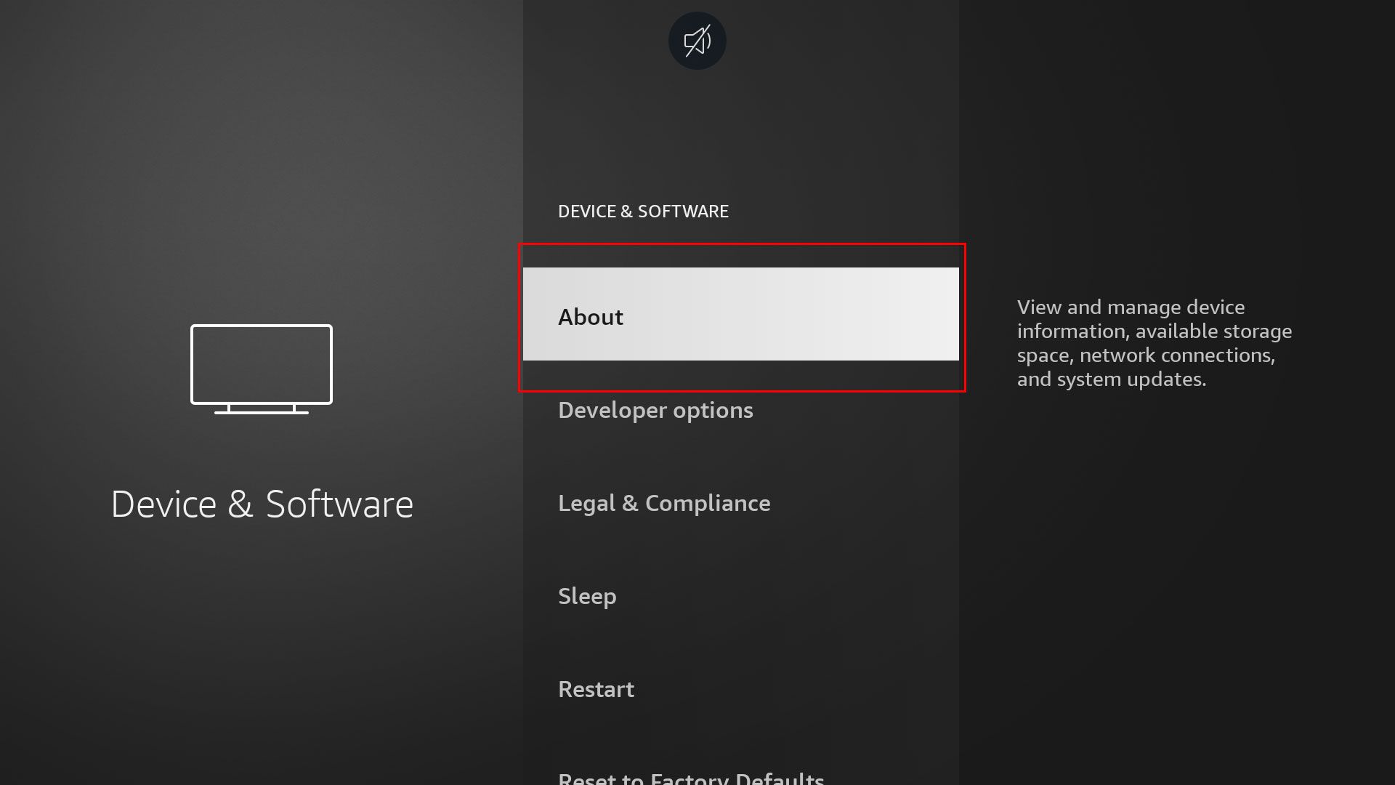
Task: Tap the mute symbol inside the dark circle
Action: 696,41
